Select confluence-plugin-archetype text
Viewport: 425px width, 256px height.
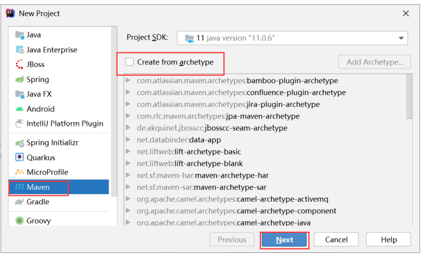point(296,92)
